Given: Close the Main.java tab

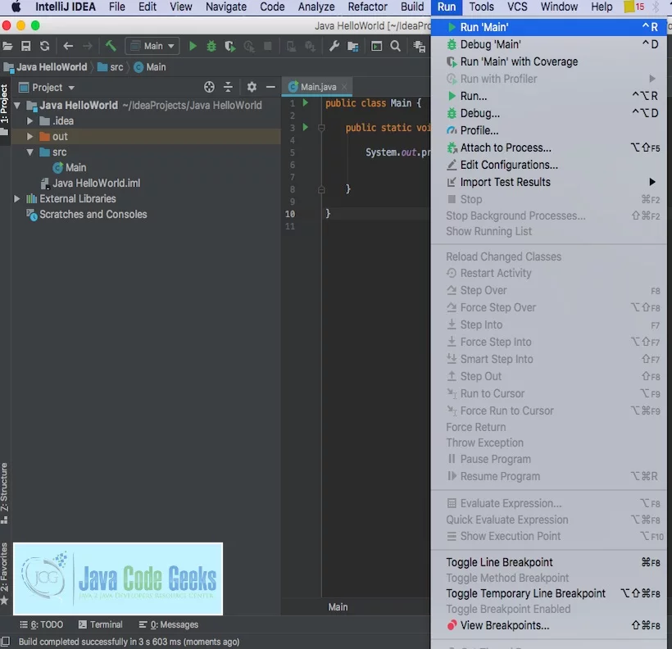Looking at the screenshot, I should point(344,87).
